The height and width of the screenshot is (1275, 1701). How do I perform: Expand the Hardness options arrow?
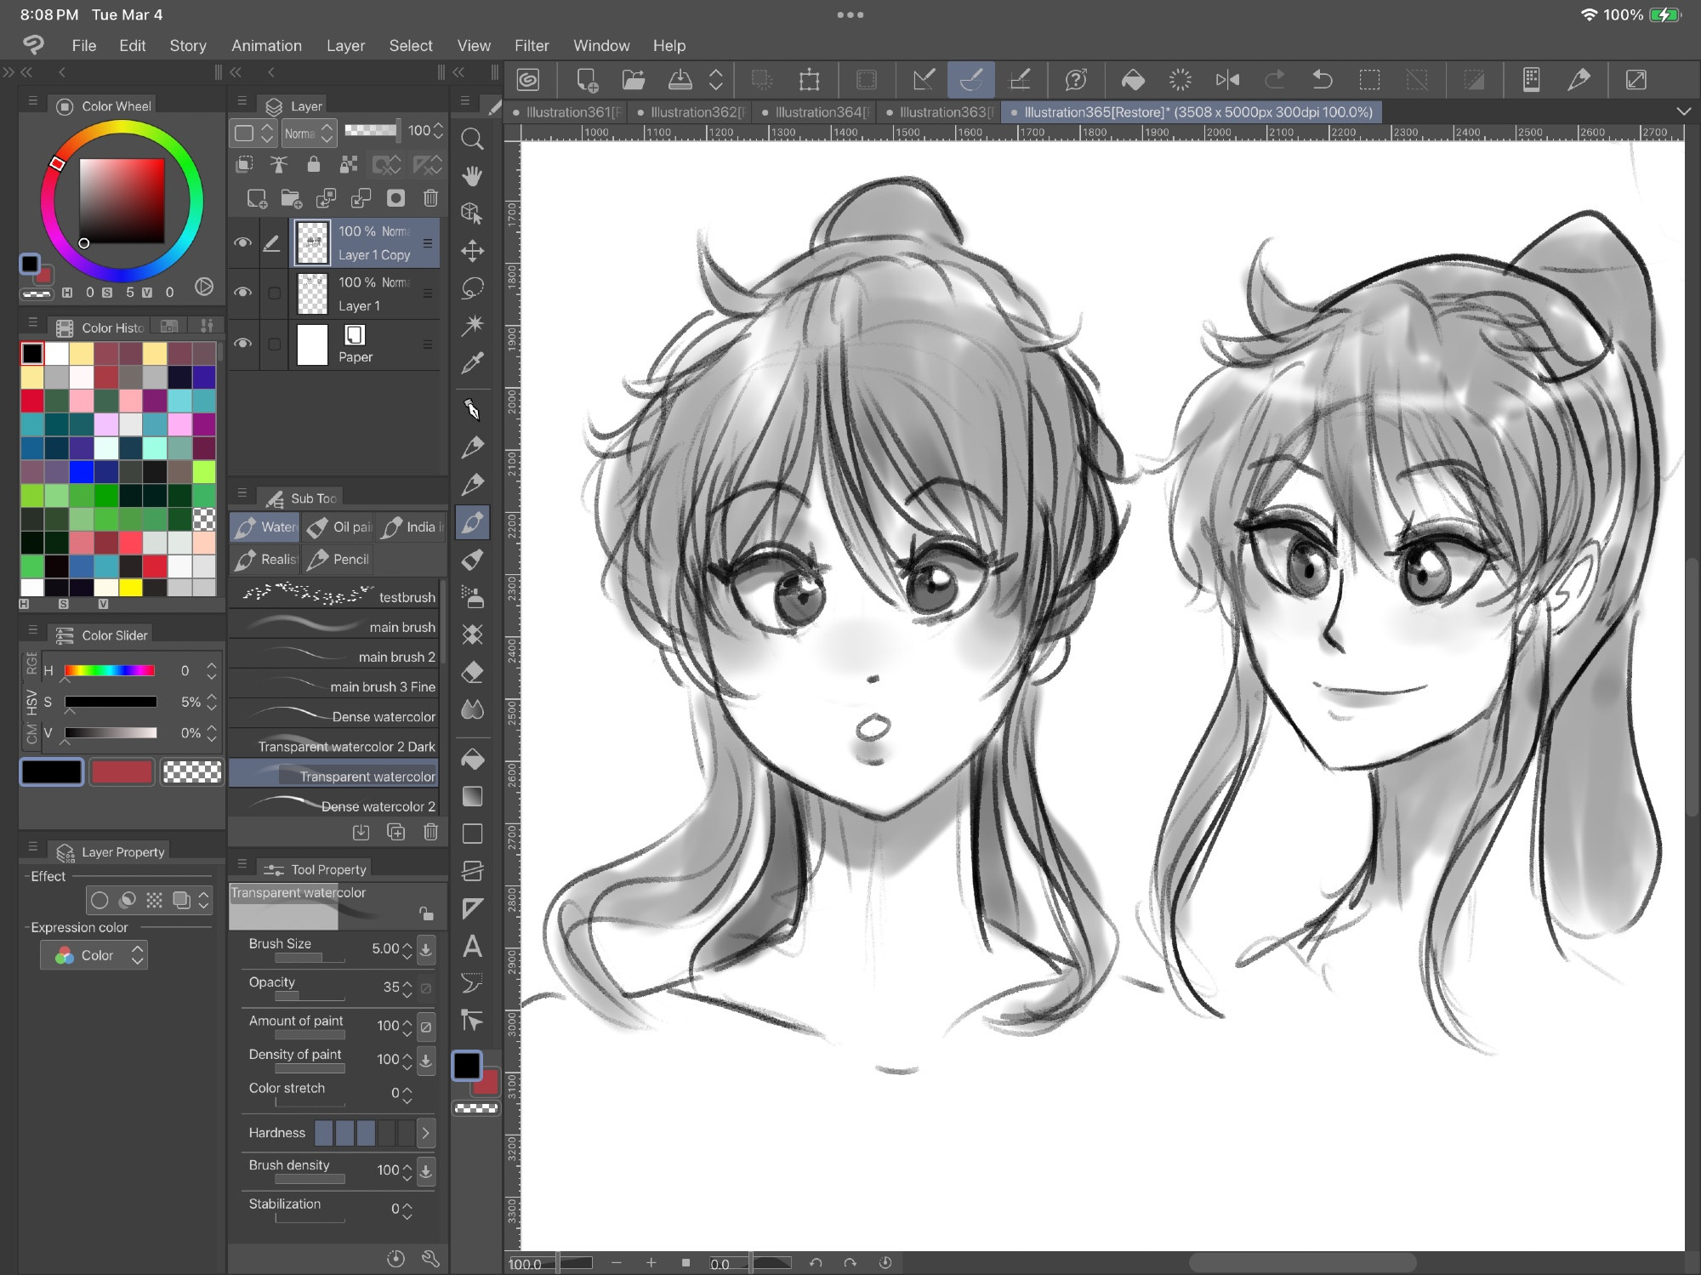pyautogui.click(x=425, y=1133)
